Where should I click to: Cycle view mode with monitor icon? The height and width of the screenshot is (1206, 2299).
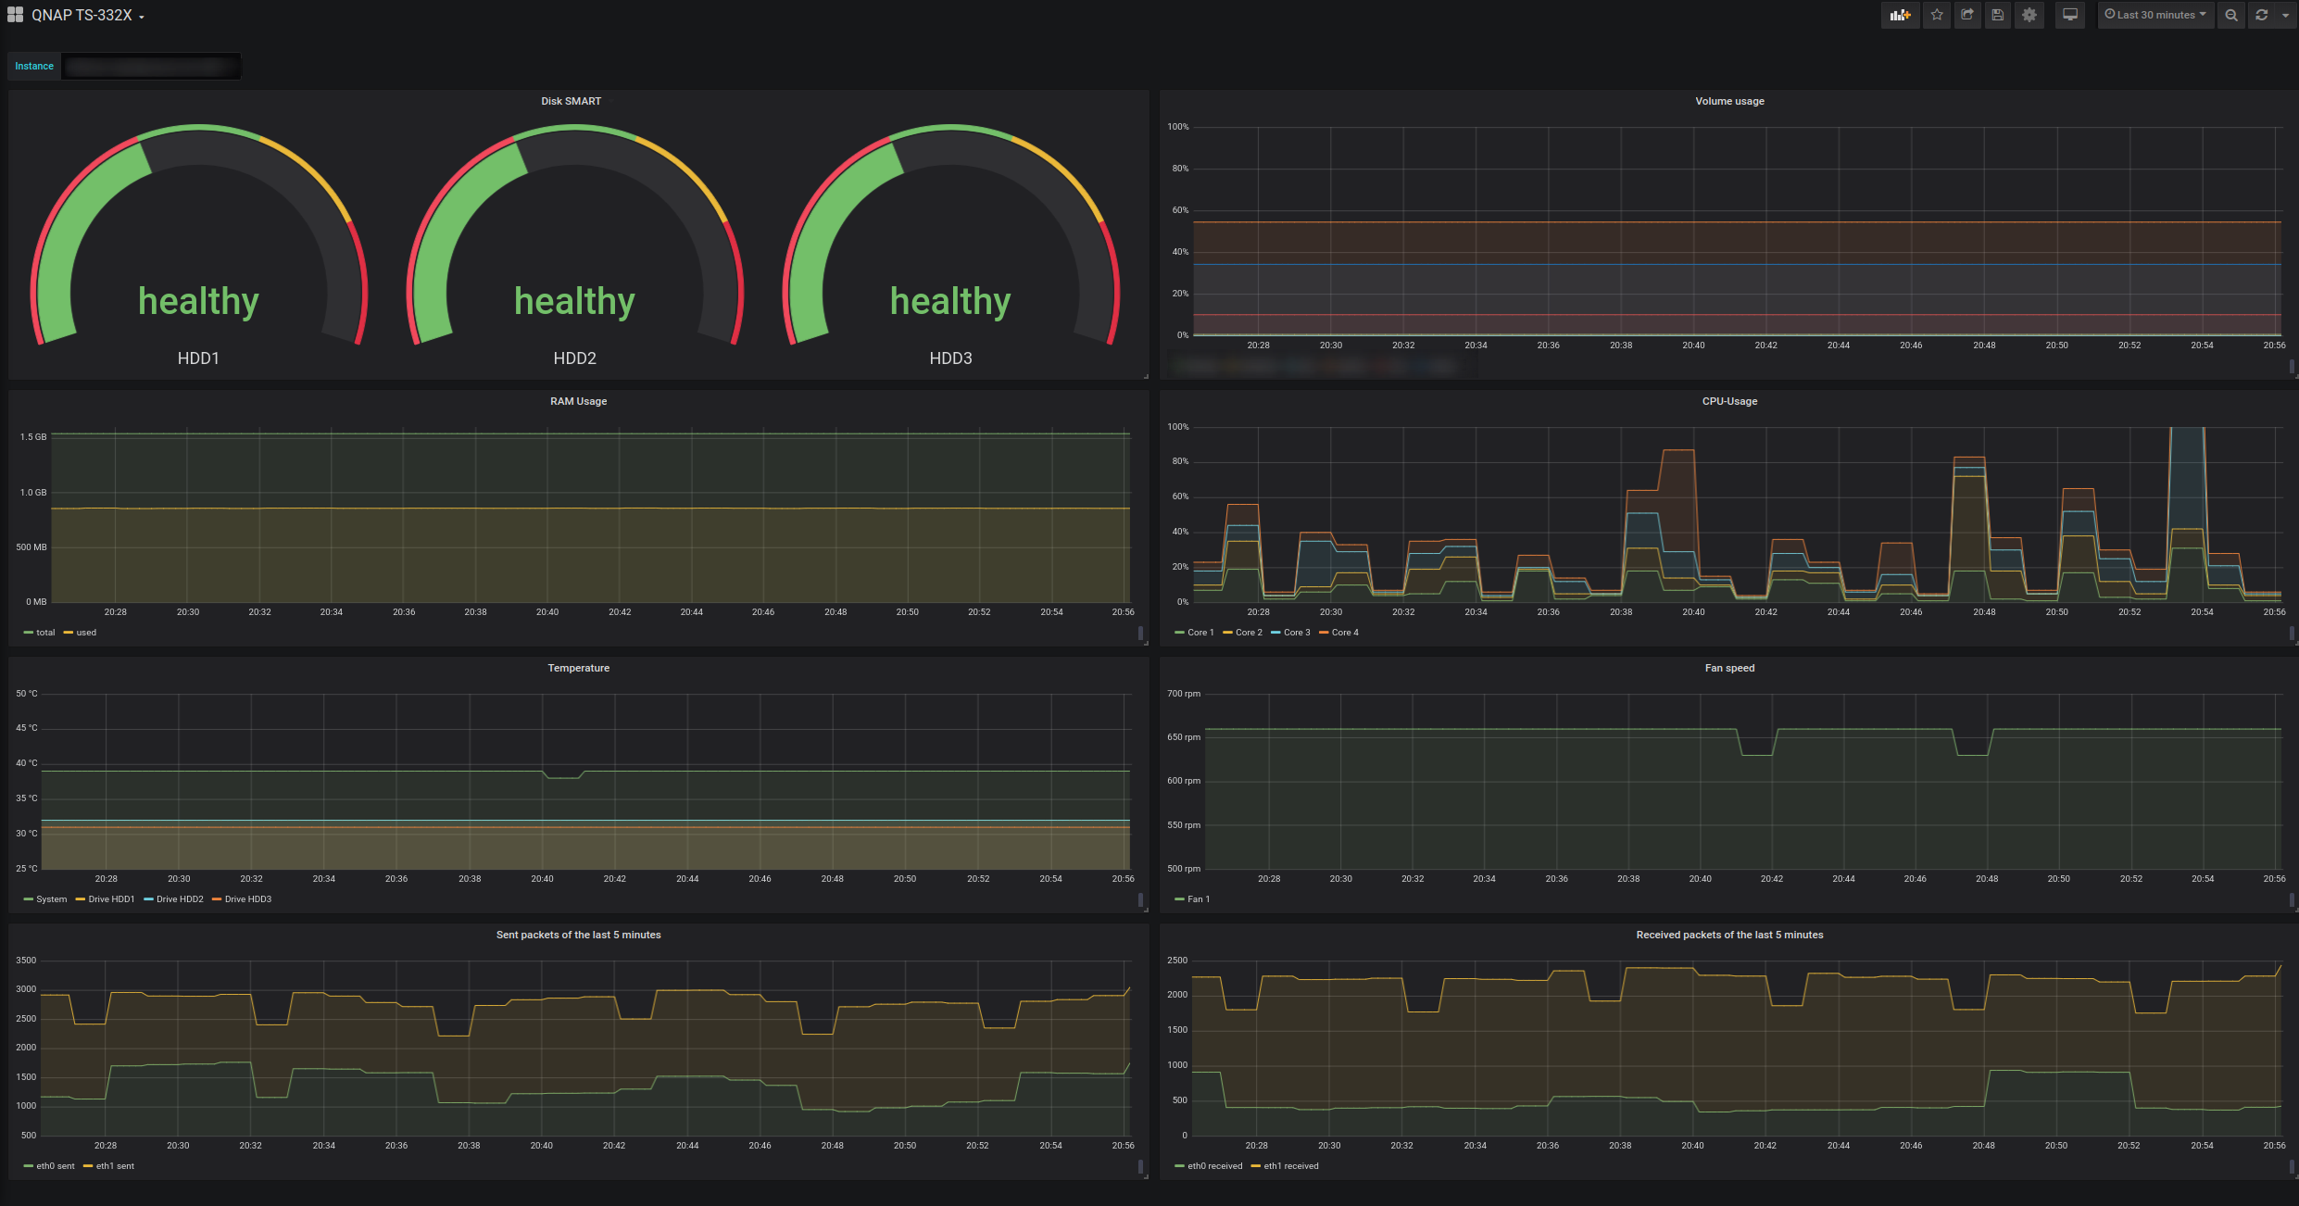pos(2070,15)
